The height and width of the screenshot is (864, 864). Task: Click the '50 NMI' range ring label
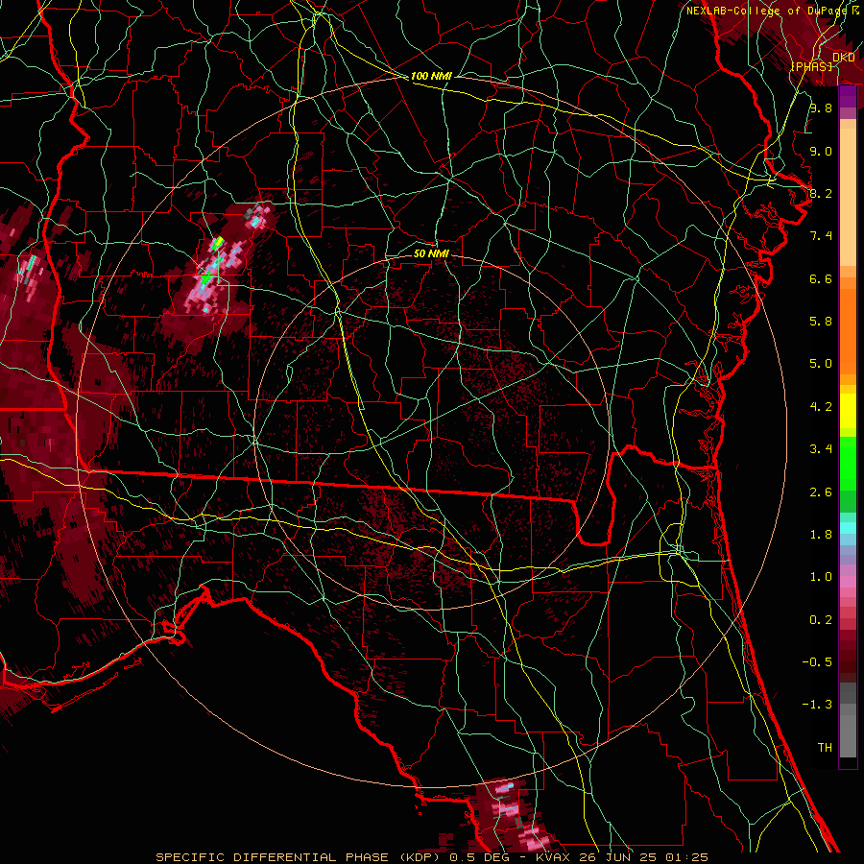431,253
